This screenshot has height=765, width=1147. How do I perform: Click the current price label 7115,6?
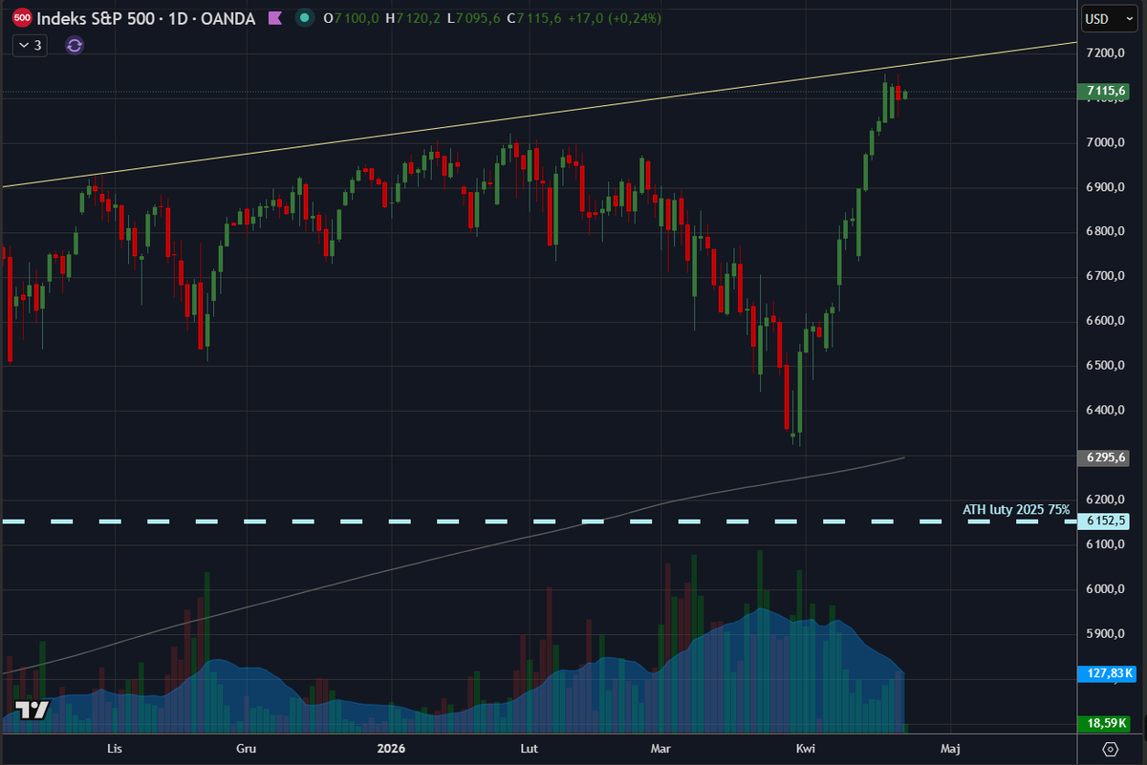point(1104,92)
